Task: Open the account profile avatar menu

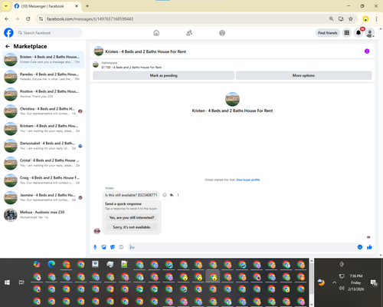Action: [x=370, y=33]
